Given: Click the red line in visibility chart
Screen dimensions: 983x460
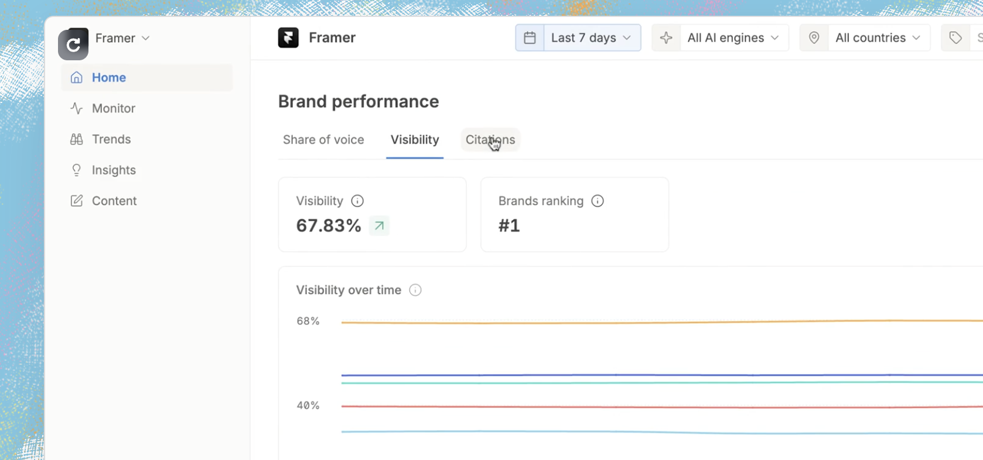Looking at the screenshot, I should click(x=662, y=406).
